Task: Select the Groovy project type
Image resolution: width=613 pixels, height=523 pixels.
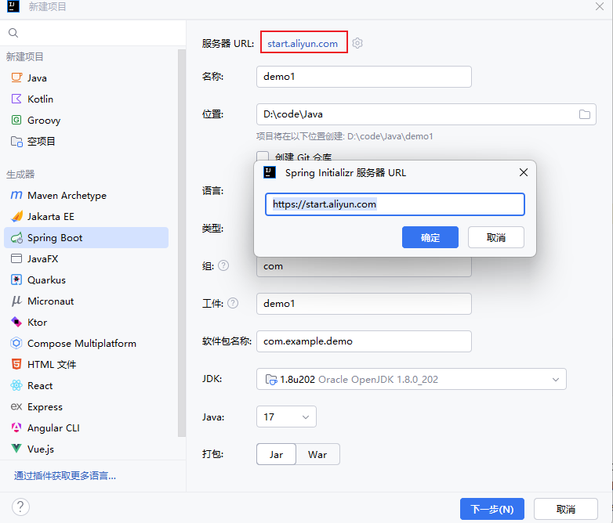Action: pos(86,120)
